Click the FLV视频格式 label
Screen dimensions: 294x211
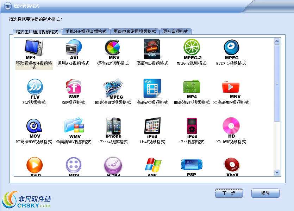click(x=34, y=103)
